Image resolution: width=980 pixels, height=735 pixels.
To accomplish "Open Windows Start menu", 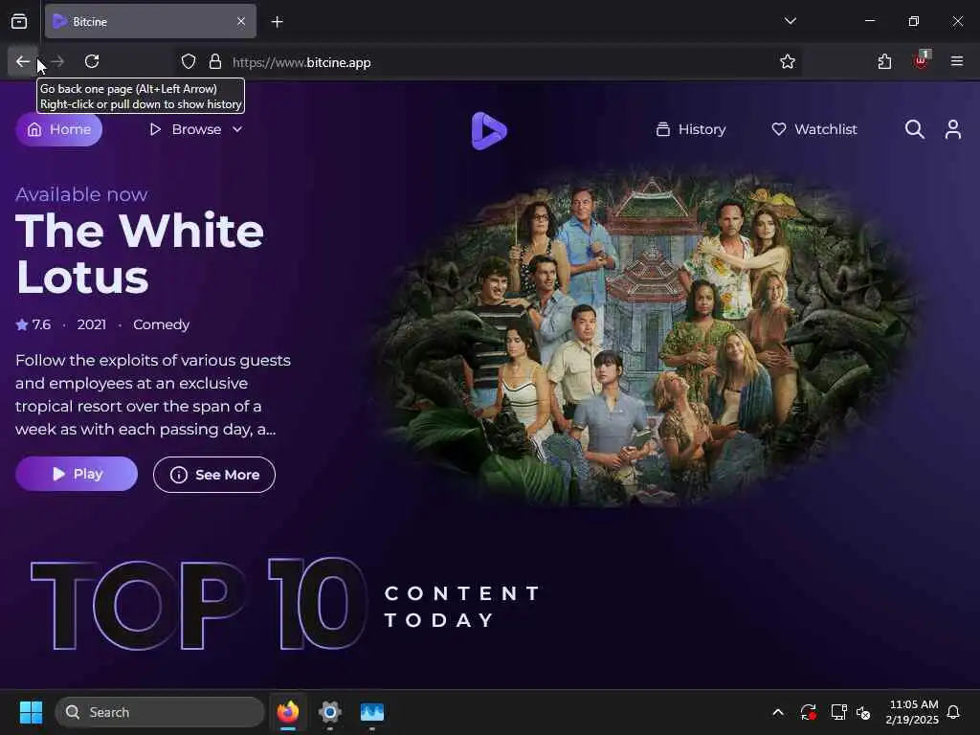I will click(31, 712).
